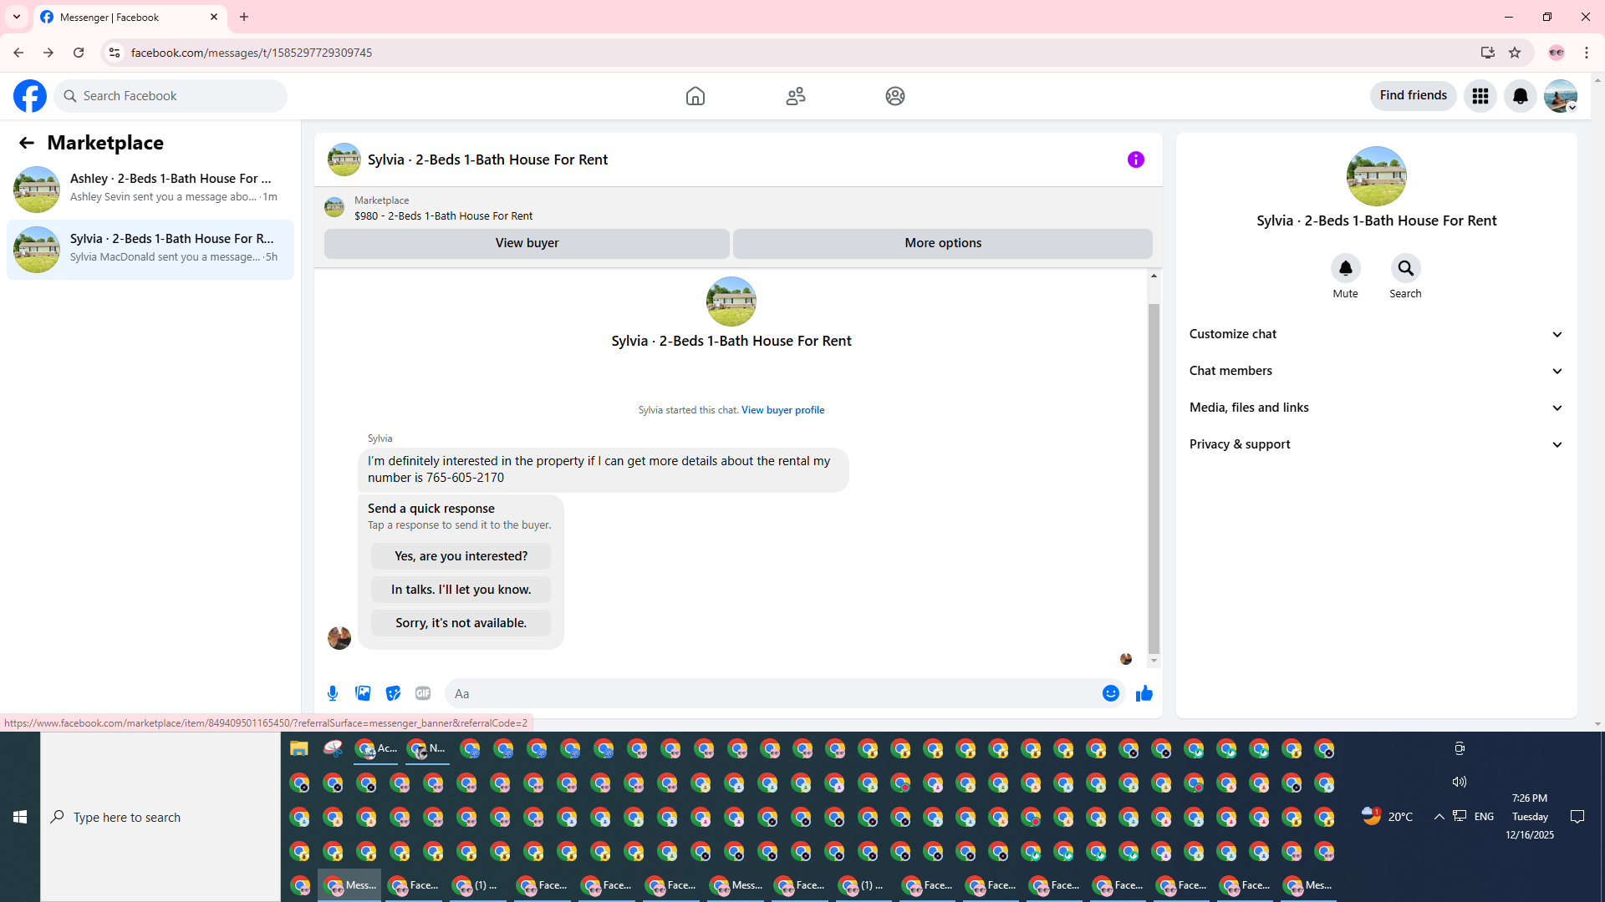The image size is (1605, 902).
Task: Mute the conversation with the bell icon
Action: 1346,268
